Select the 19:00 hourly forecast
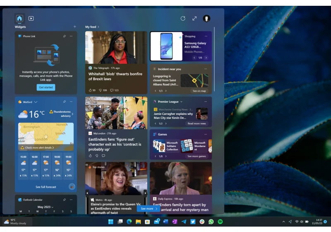 (68, 166)
